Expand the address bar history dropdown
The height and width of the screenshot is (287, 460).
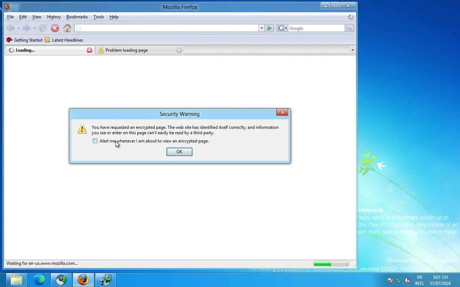click(x=262, y=28)
